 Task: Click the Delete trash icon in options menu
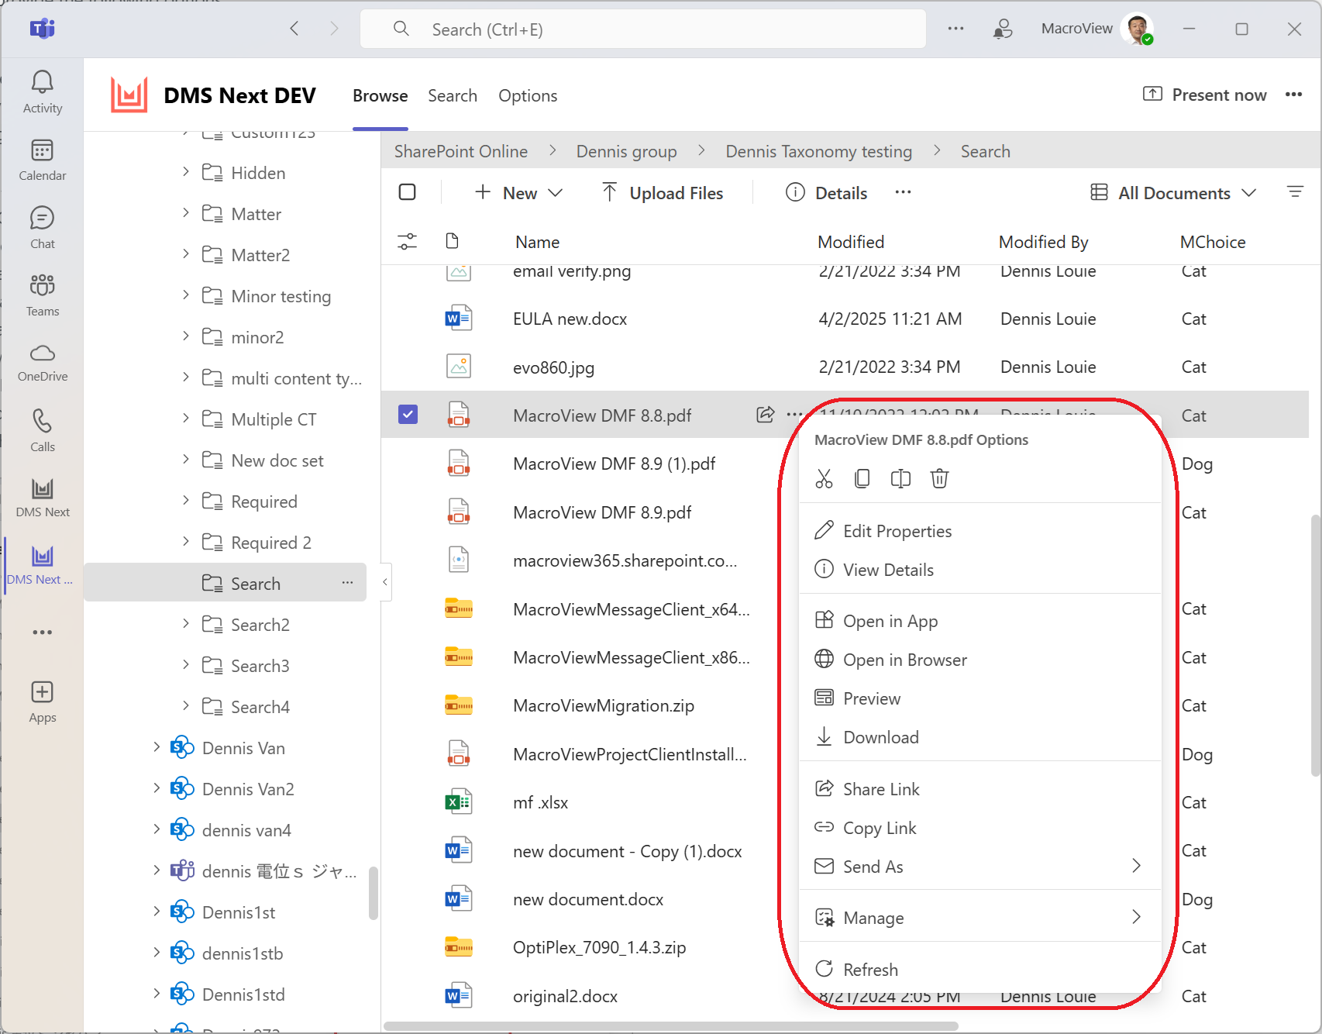click(x=939, y=479)
